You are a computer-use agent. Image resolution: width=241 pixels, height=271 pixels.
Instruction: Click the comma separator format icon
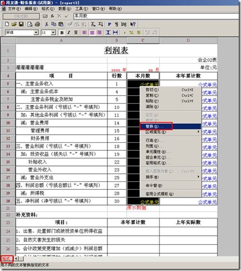(124, 32)
